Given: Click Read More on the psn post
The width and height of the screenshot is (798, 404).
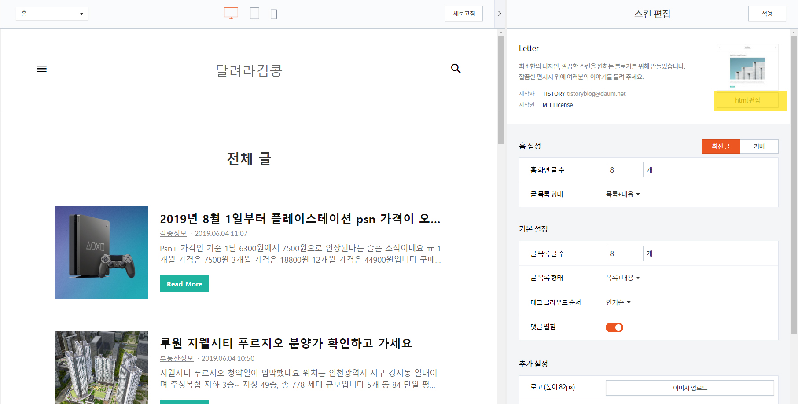Looking at the screenshot, I should pyautogui.click(x=184, y=284).
